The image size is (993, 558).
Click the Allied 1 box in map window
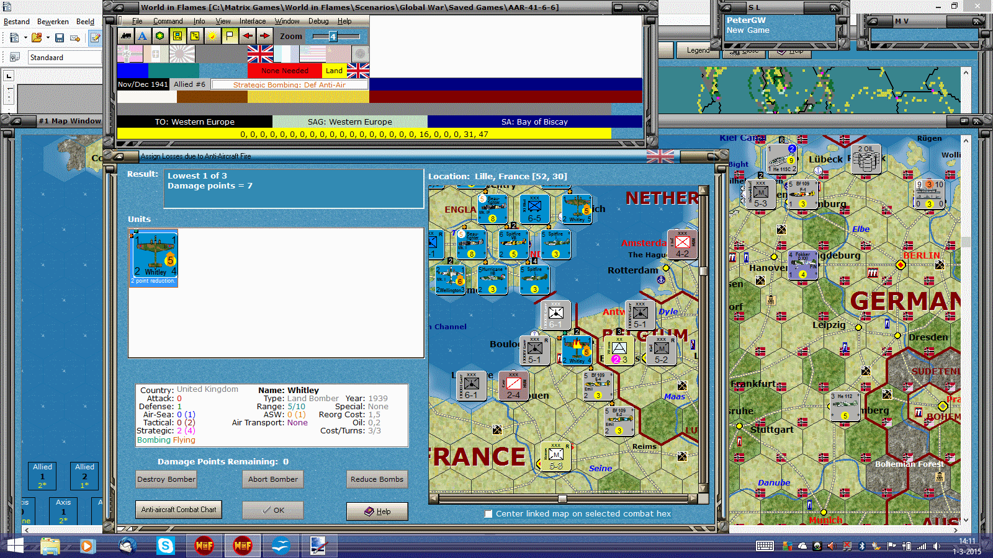(42, 476)
